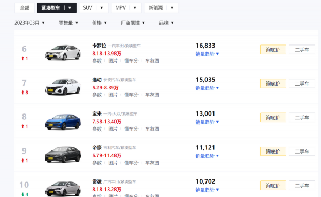Open the 零售量 filter dropdown
This screenshot has width=321, height=197.
click(x=68, y=22)
